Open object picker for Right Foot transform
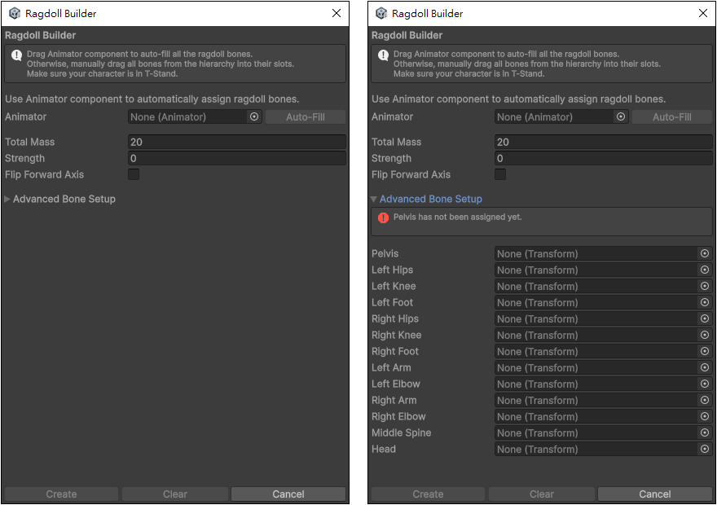The height and width of the screenshot is (505, 717). [x=705, y=351]
